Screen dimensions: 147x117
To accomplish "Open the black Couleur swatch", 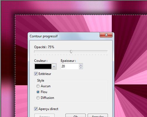I will click(43, 67).
